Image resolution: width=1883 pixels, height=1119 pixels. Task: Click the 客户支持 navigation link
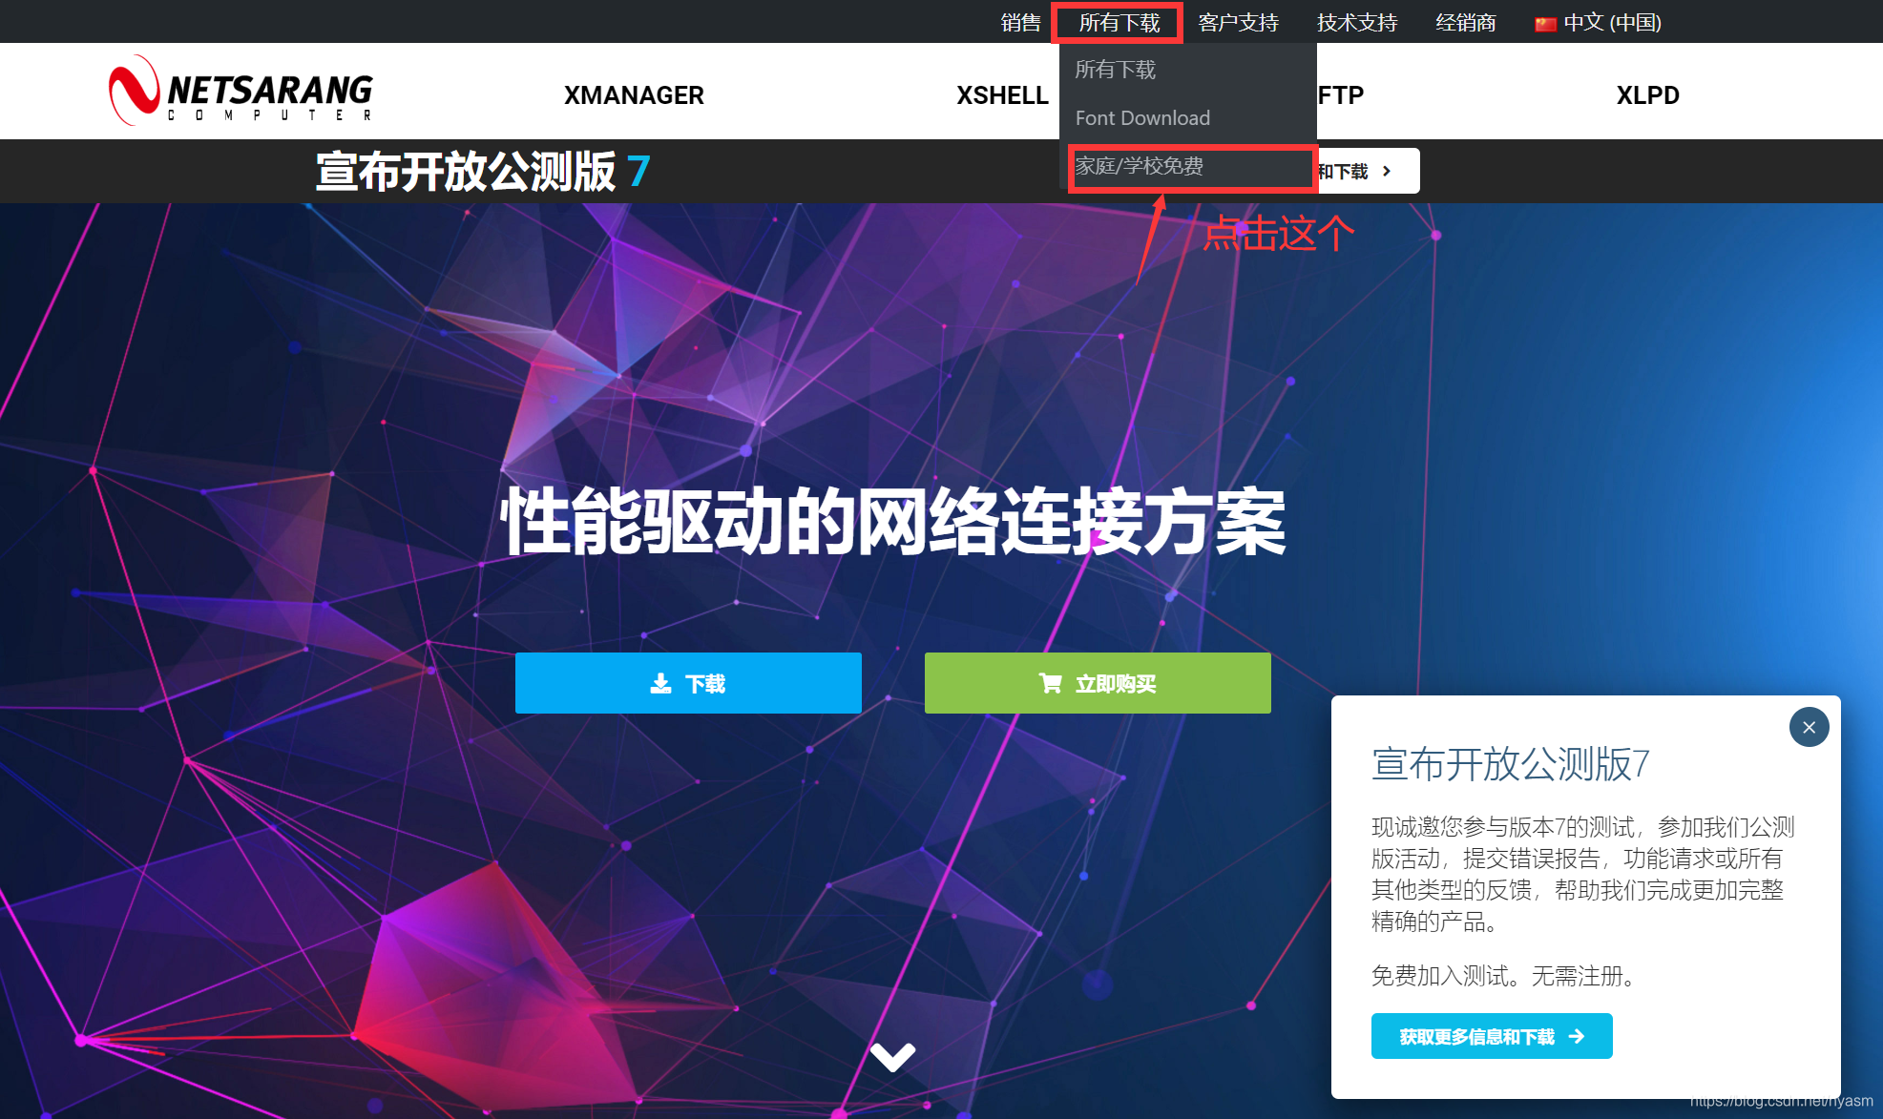point(1238,22)
